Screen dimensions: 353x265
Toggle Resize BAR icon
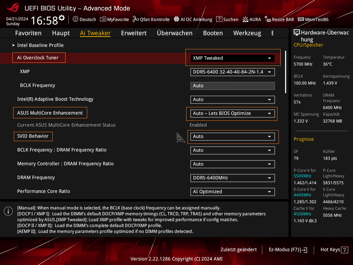(x=268, y=19)
